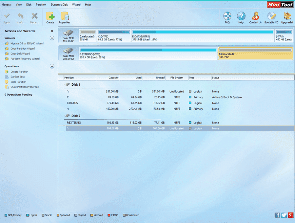Select the E:DATOS partition bar in disk map
Screen dimensions: 295x223
(x=203, y=35)
